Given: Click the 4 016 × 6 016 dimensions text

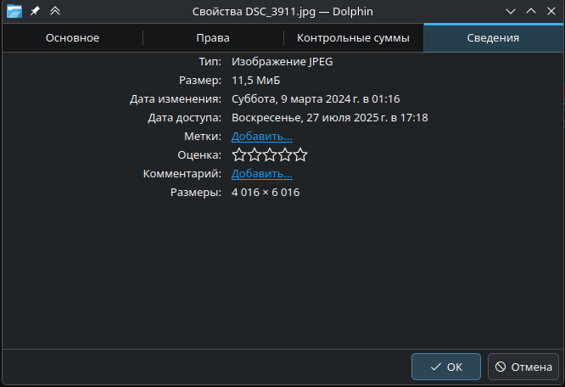Looking at the screenshot, I should point(266,193).
